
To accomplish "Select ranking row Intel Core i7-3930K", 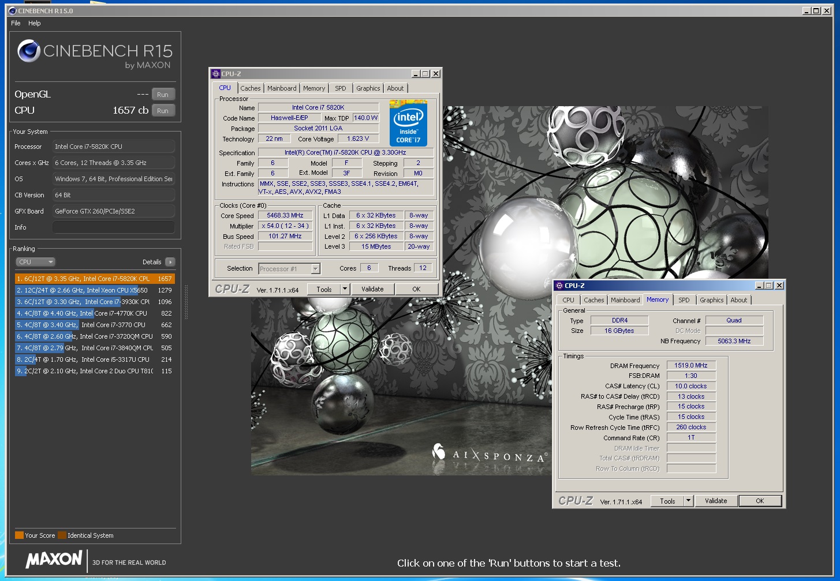I will click(95, 302).
